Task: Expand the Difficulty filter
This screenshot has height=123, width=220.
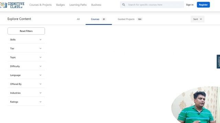Action: 26,66
